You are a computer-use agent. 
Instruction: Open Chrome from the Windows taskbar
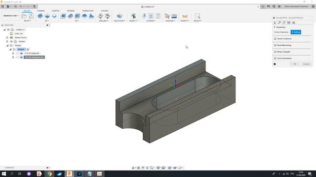pos(49,174)
